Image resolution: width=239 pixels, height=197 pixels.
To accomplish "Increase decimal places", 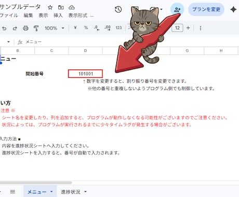I will [x=108, y=28].
